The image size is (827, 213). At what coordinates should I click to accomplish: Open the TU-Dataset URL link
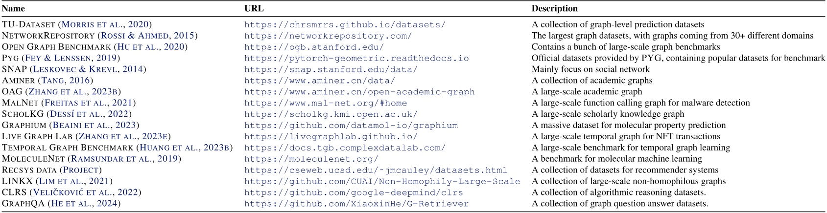click(x=345, y=24)
